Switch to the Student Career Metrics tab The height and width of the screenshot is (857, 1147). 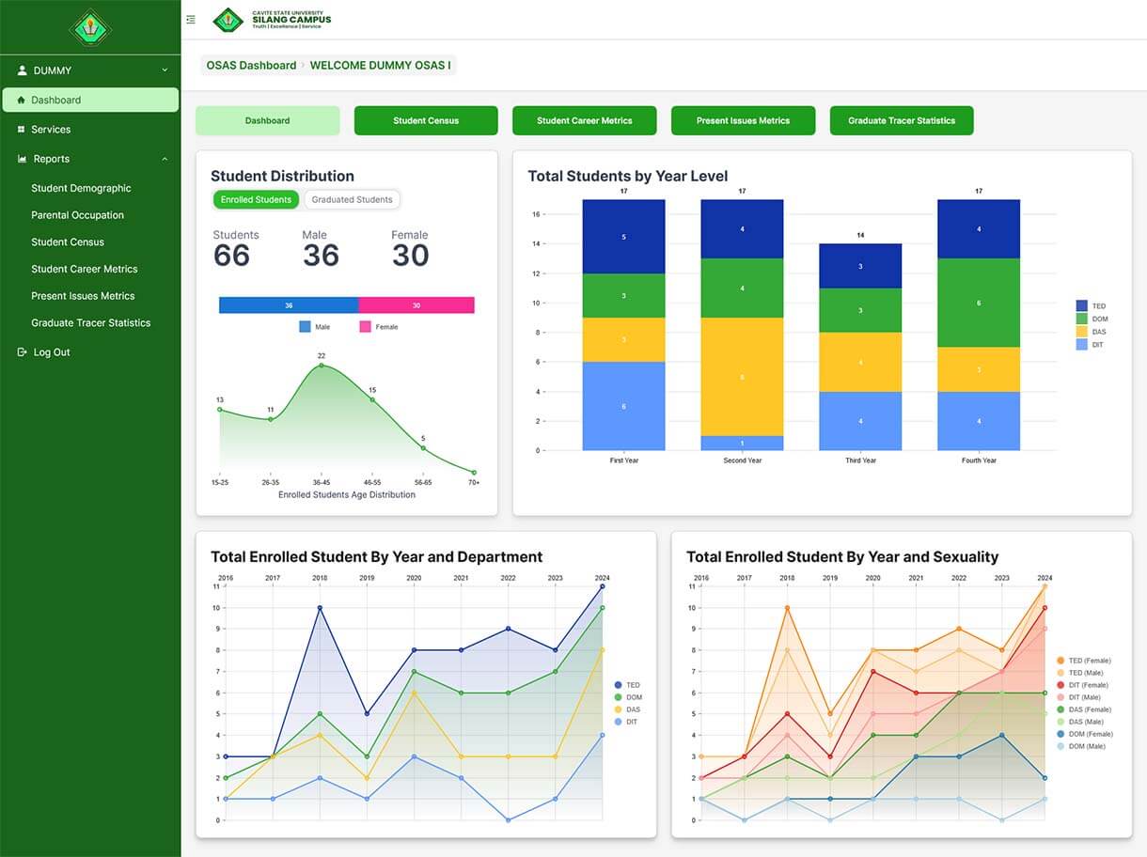(x=584, y=120)
